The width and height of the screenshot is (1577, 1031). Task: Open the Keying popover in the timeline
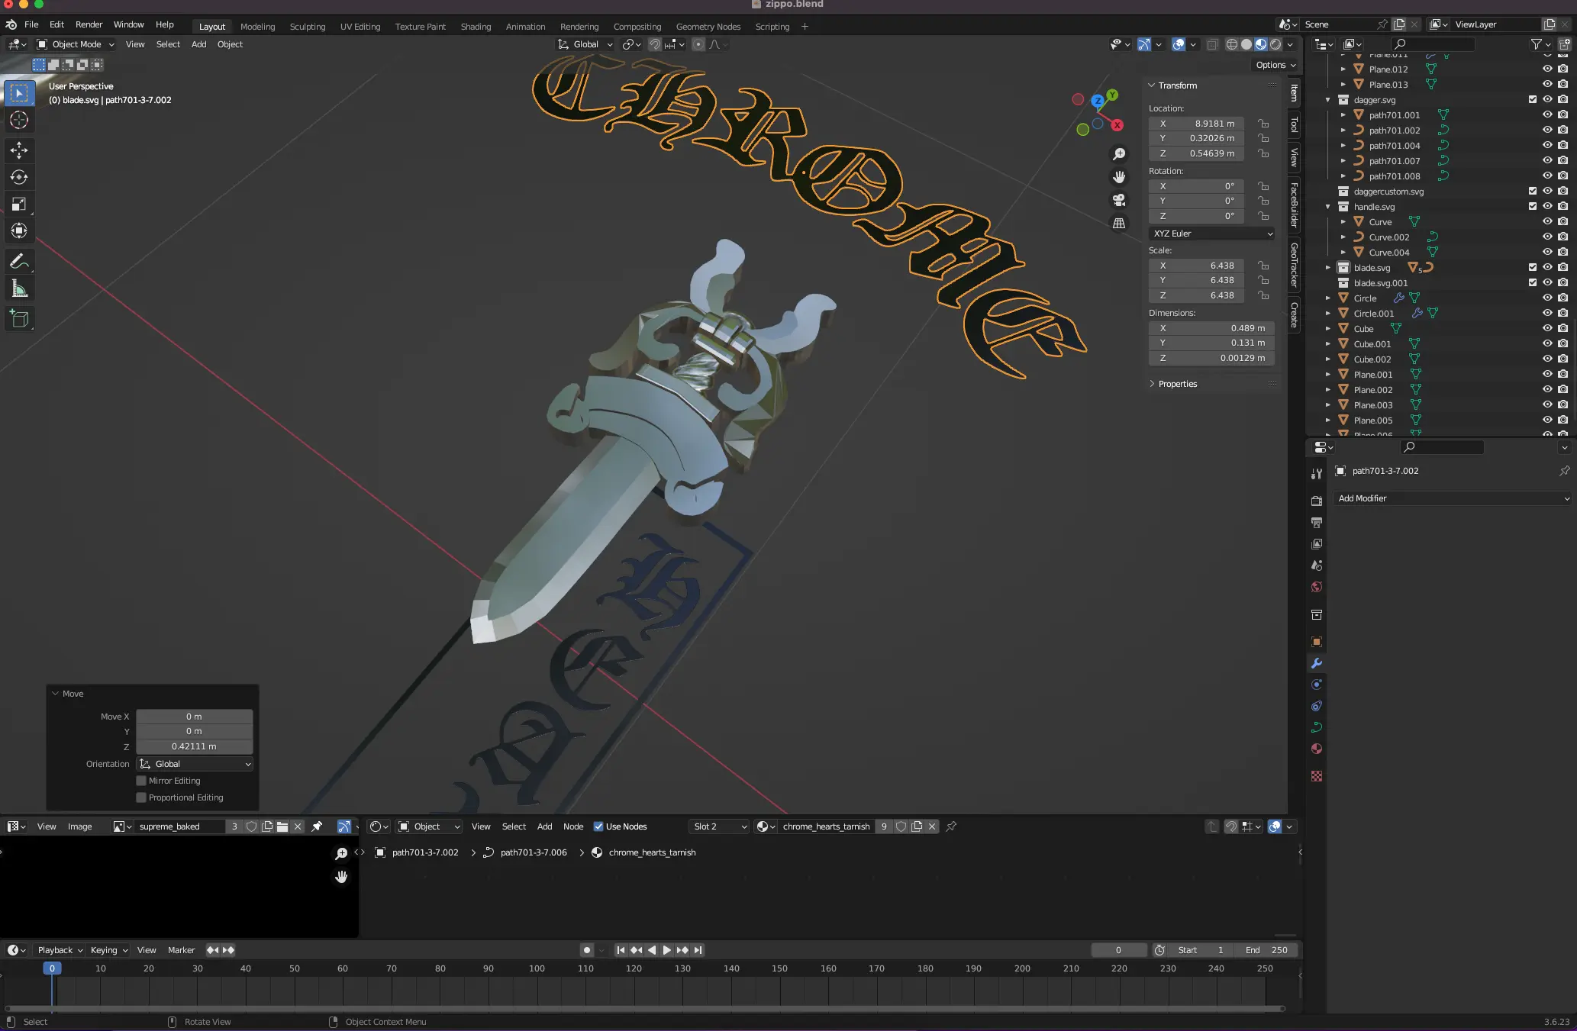tap(108, 950)
